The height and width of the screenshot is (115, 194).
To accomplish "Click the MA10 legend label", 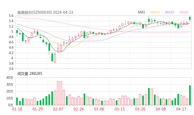I will coord(155,12).
